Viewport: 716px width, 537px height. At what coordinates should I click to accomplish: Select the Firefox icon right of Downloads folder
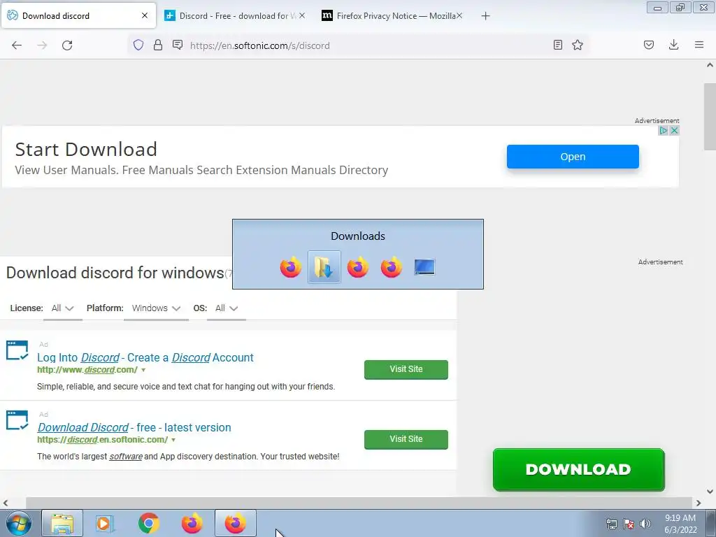(x=358, y=267)
